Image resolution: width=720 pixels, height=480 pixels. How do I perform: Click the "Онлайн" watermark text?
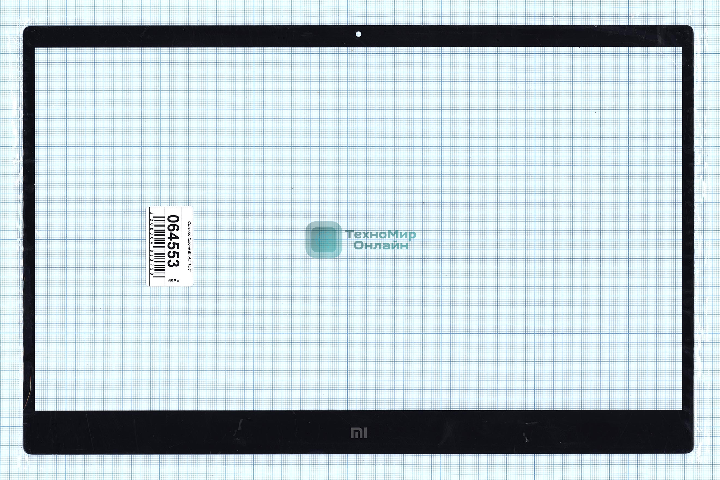coord(381,246)
